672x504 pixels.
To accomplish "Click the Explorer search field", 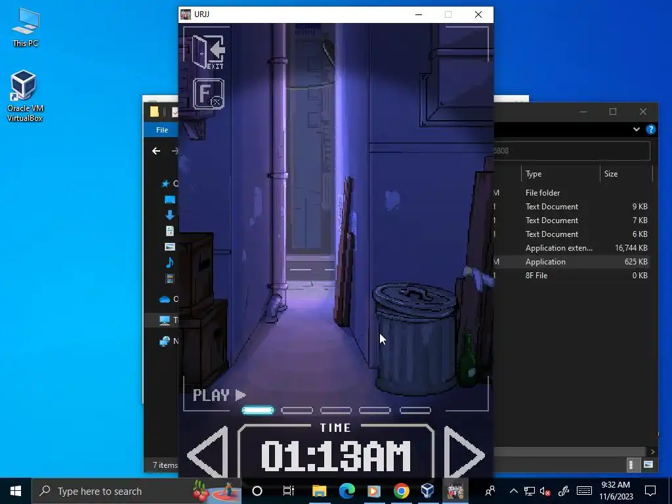I will (572, 151).
